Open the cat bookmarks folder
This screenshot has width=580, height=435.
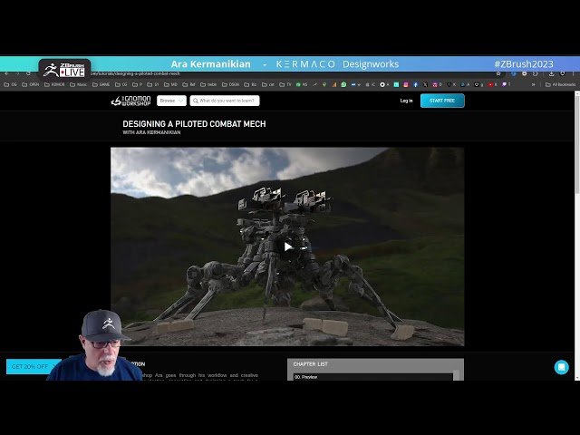[x=268, y=84]
